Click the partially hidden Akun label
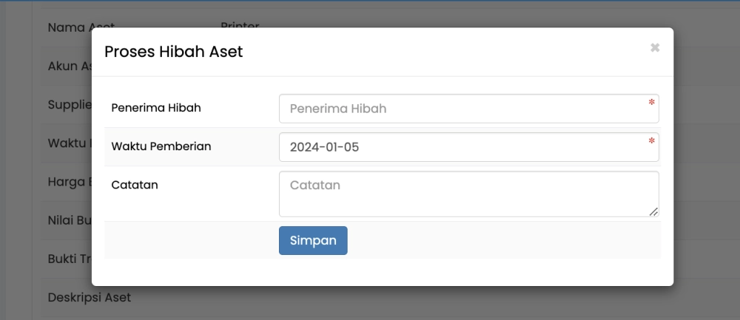This screenshot has width=740, height=320. click(x=69, y=66)
